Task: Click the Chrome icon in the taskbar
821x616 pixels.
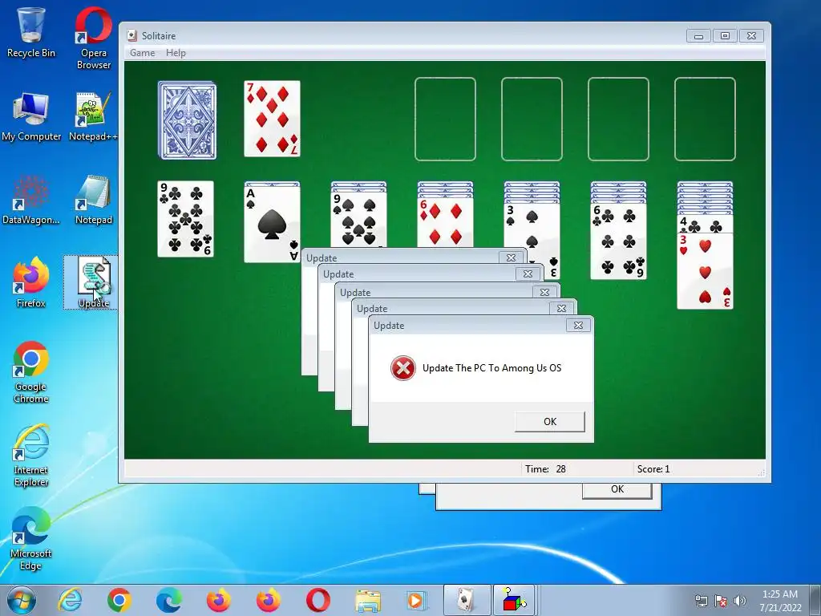Action: tap(119, 600)
